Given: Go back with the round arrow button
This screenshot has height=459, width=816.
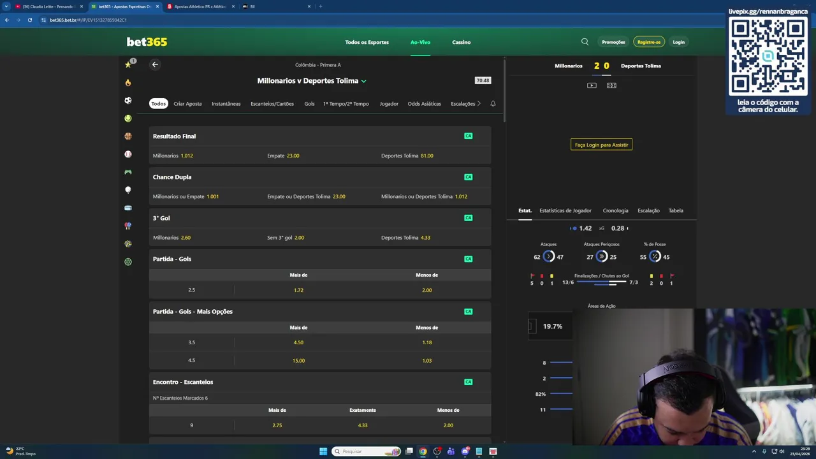Looking at the screenshot, I should [155, 64].
